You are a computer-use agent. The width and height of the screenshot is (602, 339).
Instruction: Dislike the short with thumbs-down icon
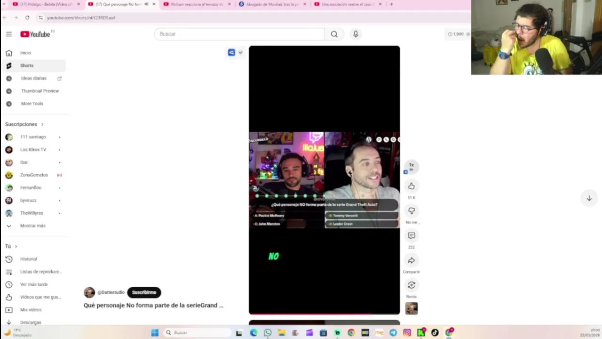[x=412, y=210]
